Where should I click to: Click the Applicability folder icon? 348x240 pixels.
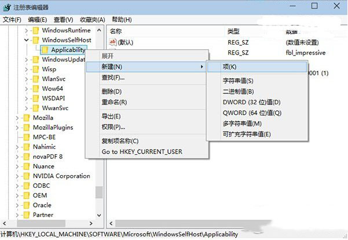point(45,50)
